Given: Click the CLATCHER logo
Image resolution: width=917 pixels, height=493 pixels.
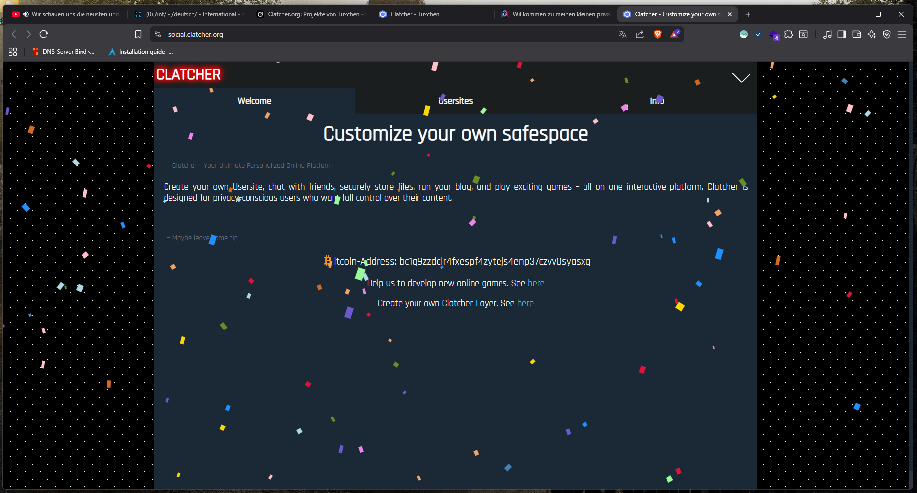Looking at the screenshot, I should tap(188, 74).
